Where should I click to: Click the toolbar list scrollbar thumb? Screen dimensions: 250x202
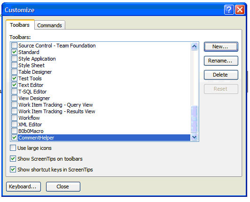point(194,119)
